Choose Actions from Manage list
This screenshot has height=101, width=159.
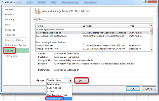[59, 91]
